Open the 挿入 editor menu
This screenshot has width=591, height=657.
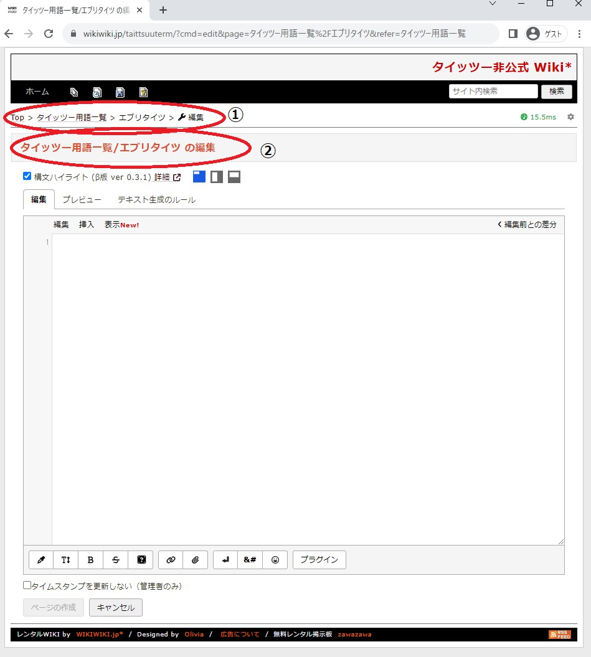click(x=87, y=225)
